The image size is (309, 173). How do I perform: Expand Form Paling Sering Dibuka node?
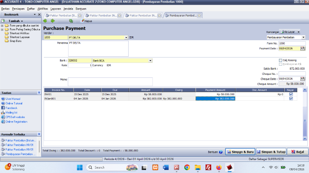pyautogui.click(x=2, y=29)
